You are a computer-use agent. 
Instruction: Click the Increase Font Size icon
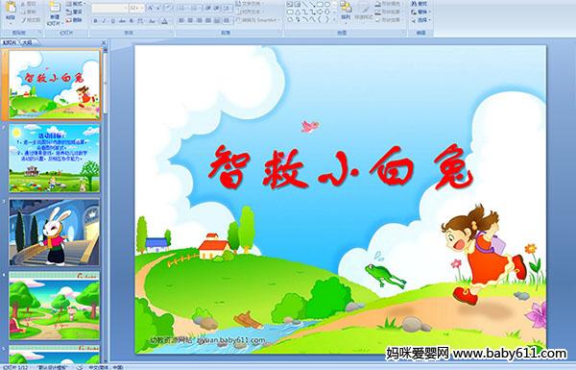pyautogui.click(x=150, y=8)
